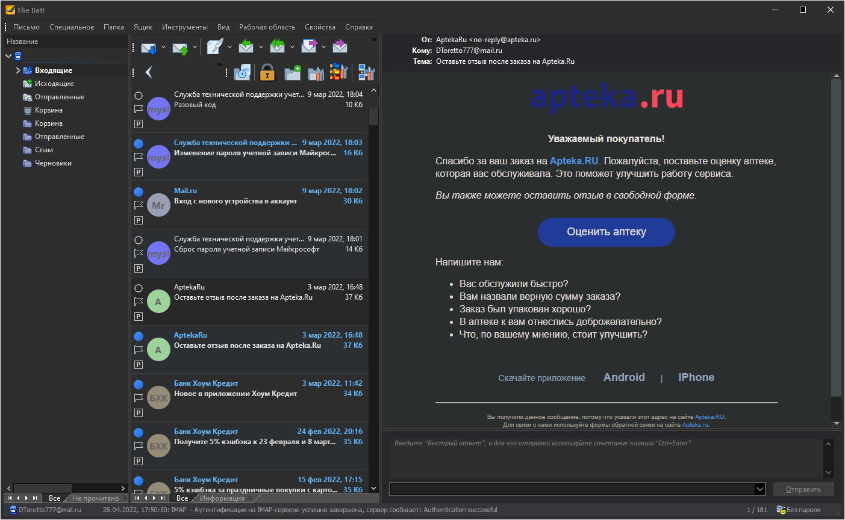The image size is (845, 520).
Task: Open the iPhone app link
Action: point(696,377)
